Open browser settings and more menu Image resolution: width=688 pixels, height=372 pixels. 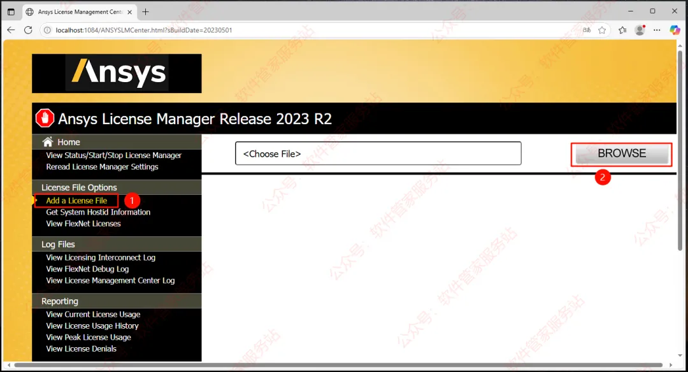(657, 30)
